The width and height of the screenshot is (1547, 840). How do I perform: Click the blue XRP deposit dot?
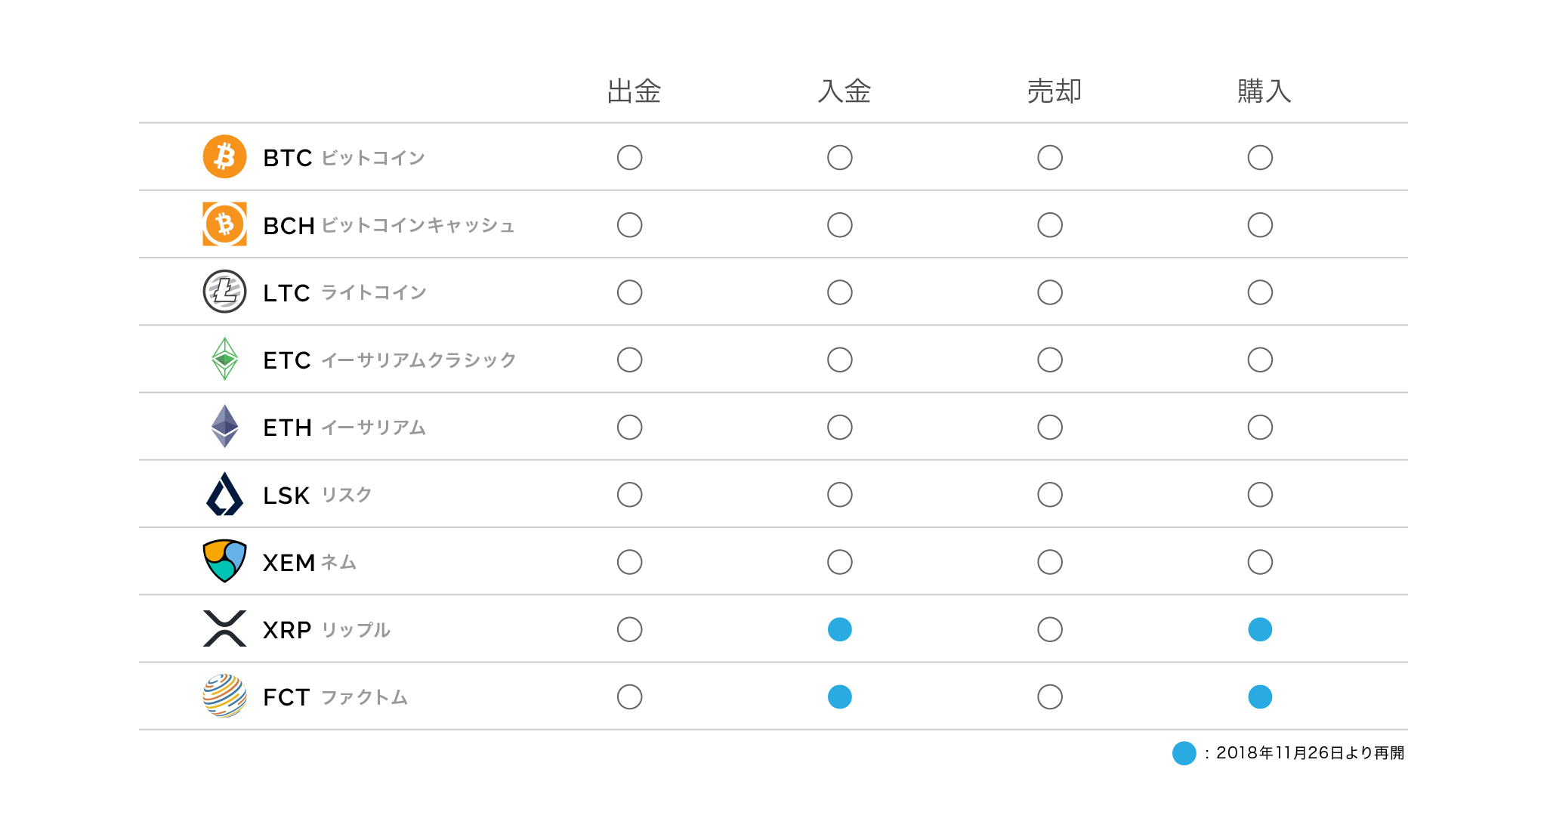tap(839, 629)
